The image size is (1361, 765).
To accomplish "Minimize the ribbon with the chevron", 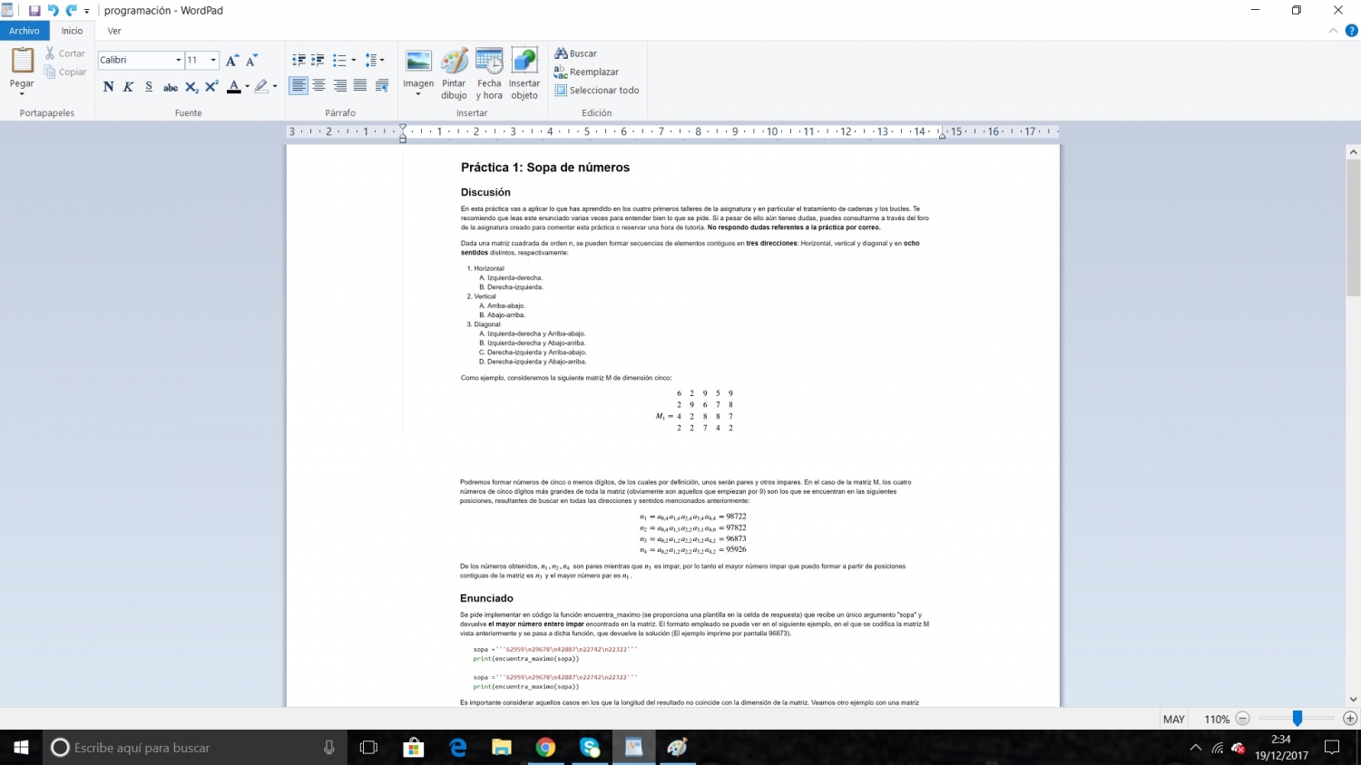I will 1333,31.
